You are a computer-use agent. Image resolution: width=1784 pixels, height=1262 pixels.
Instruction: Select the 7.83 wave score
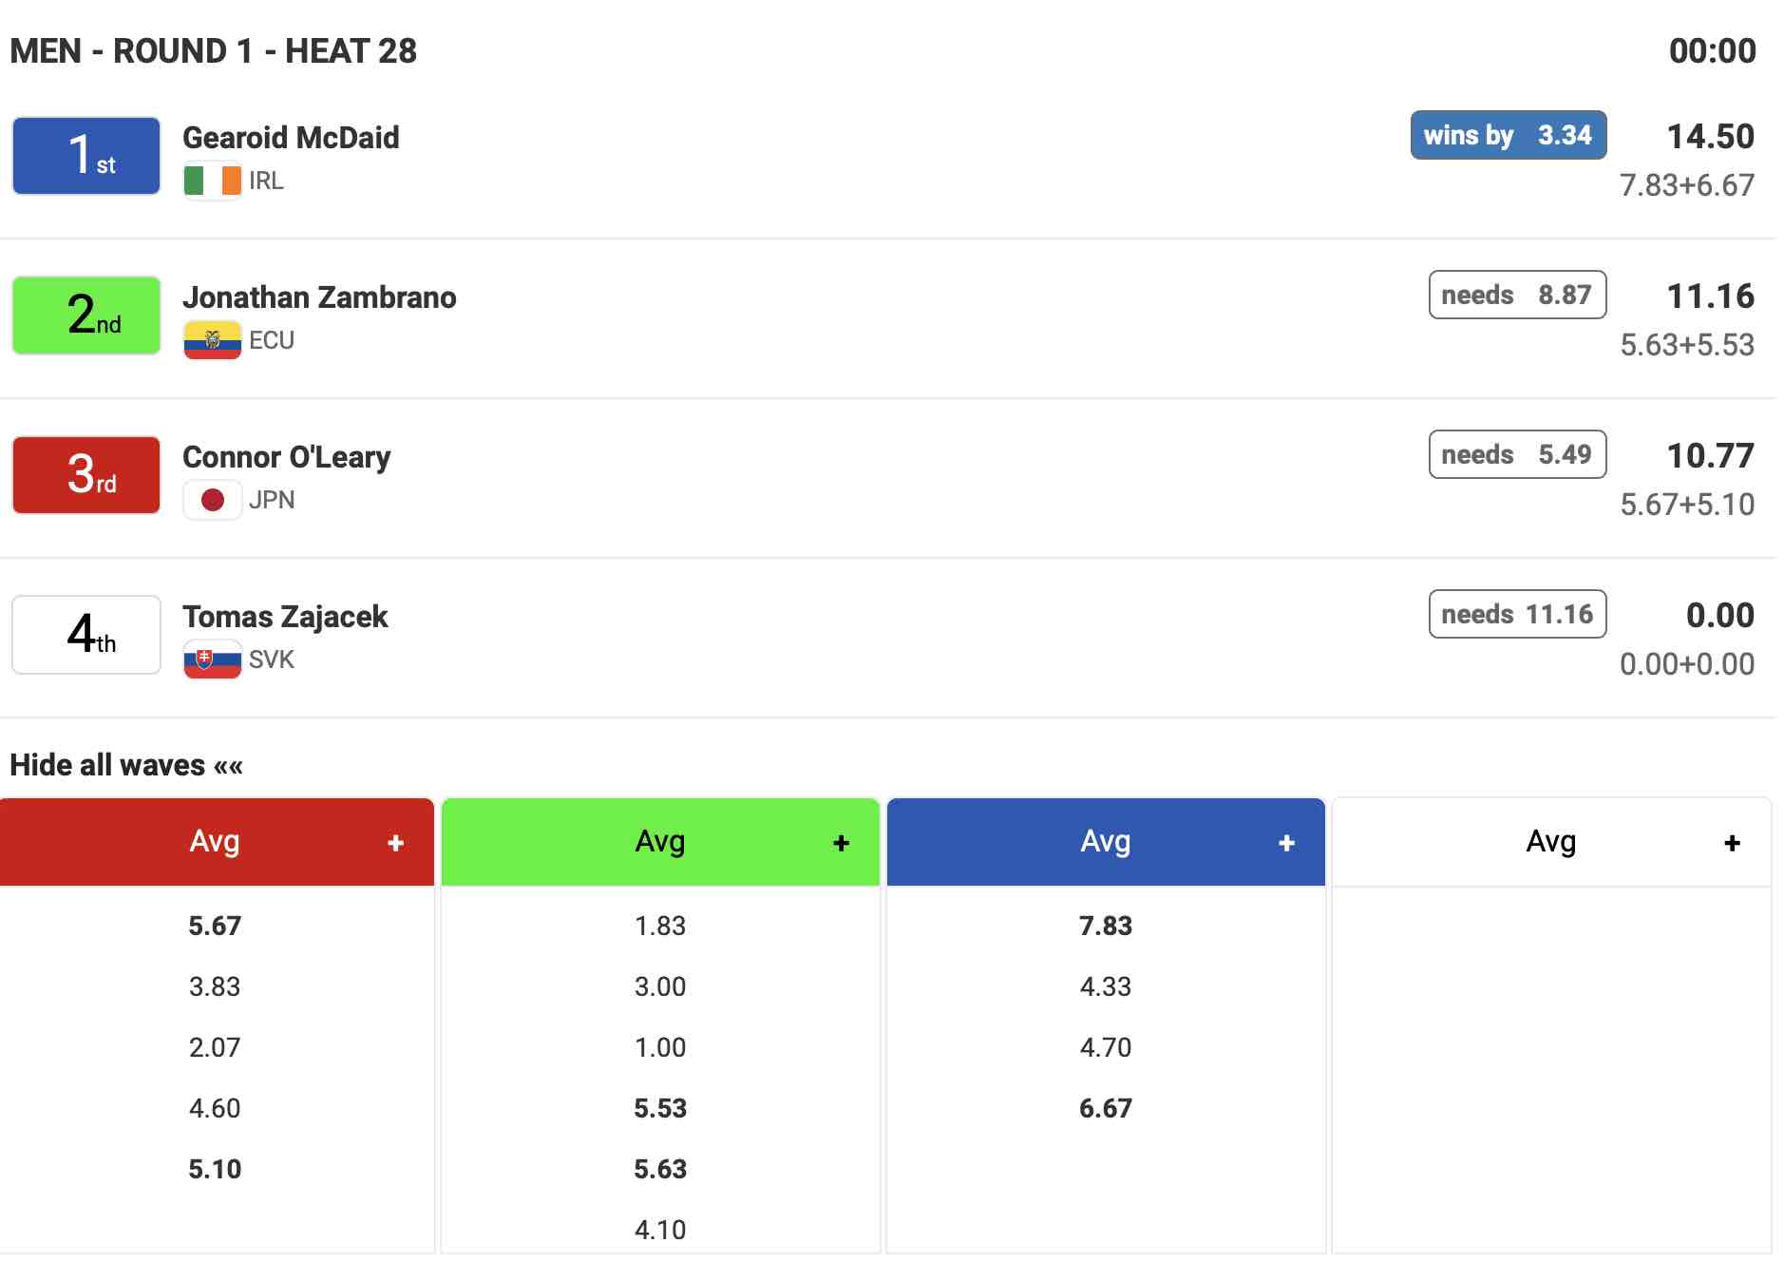[1105, 926]
